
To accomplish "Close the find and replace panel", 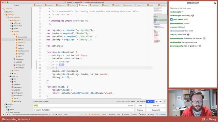I will coord(165,102).
